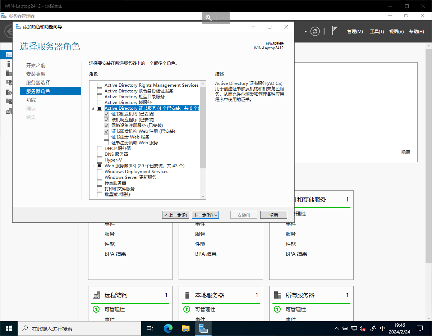Click the network tray icon
Viewport: 432px width, 336px height.
click(354, 328)
